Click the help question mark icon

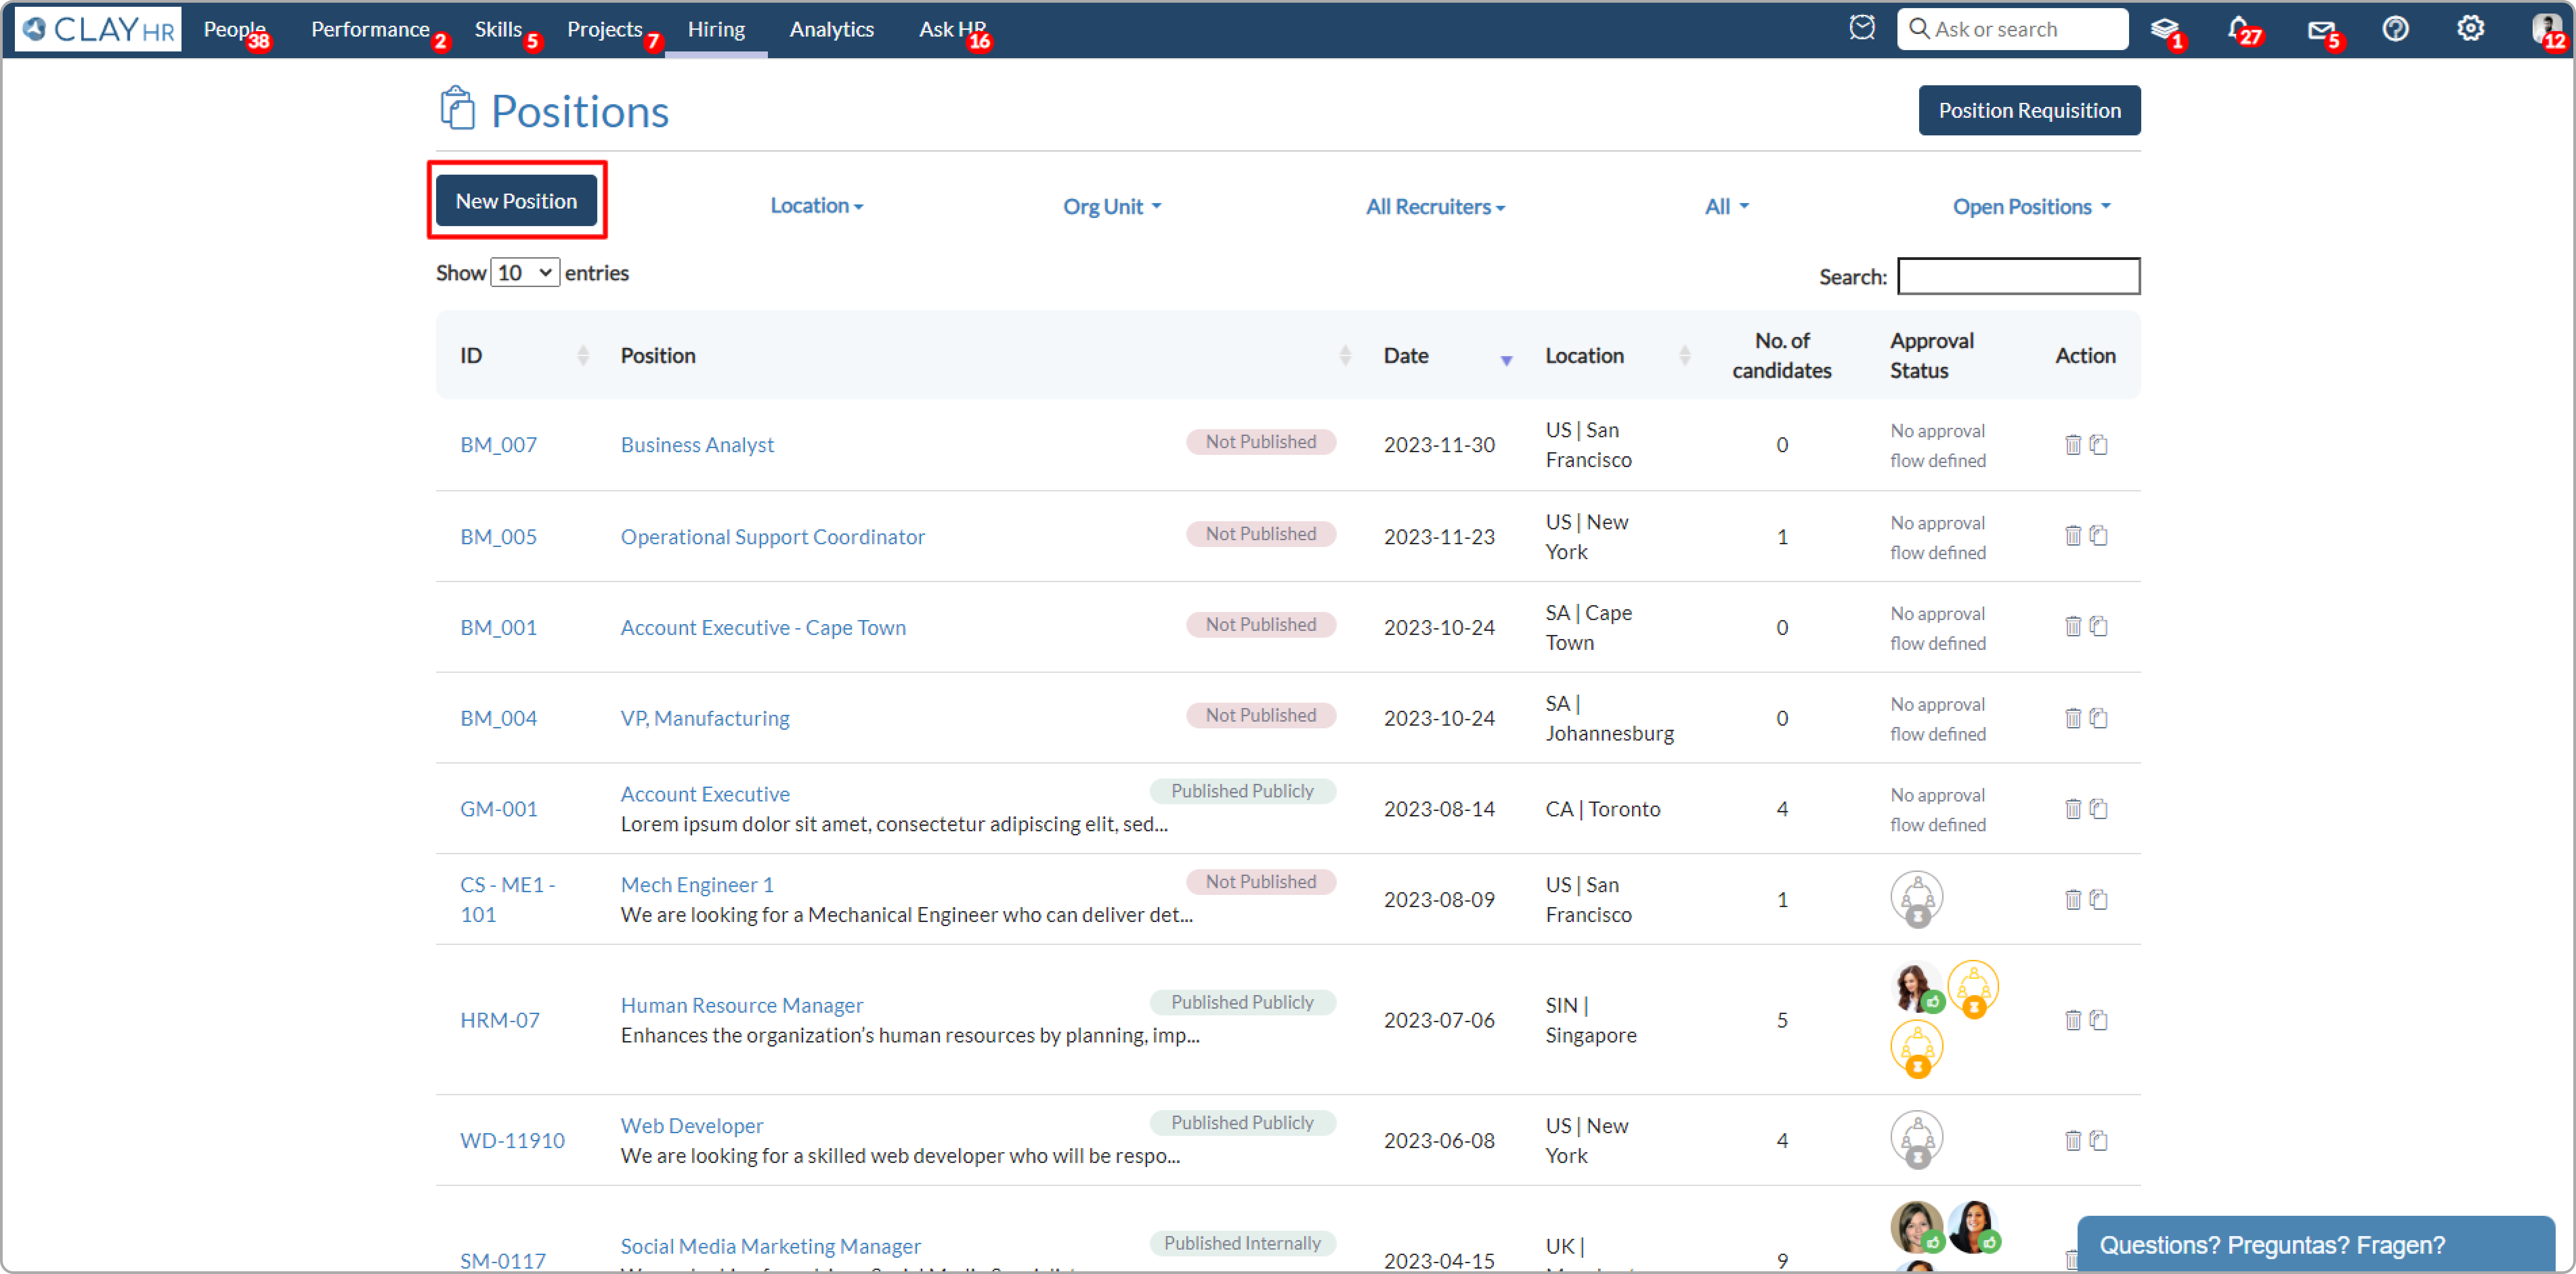2395,28
